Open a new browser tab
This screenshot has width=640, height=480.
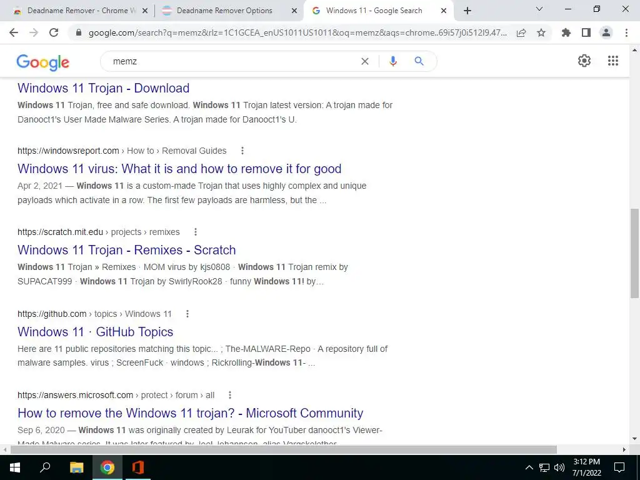tap(467, 11)
